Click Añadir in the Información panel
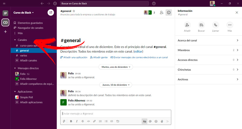The image size is (242, 129). point(187,27)
